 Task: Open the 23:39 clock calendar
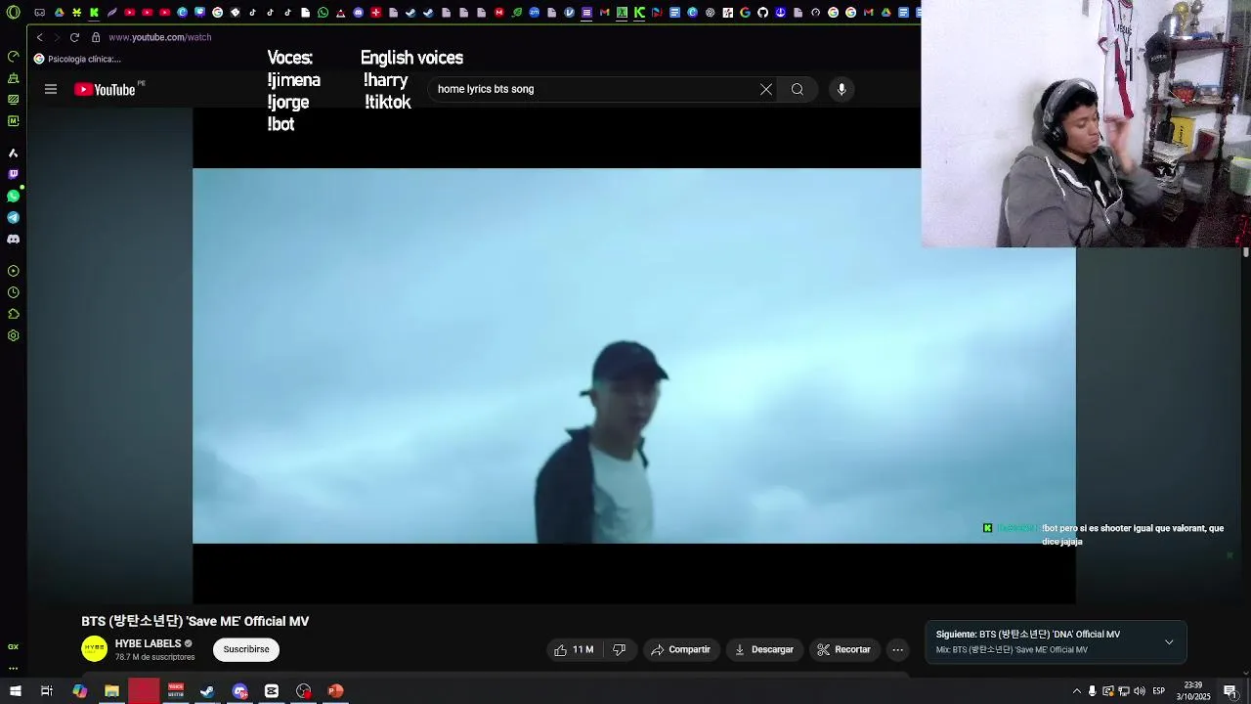(1193, 691)
